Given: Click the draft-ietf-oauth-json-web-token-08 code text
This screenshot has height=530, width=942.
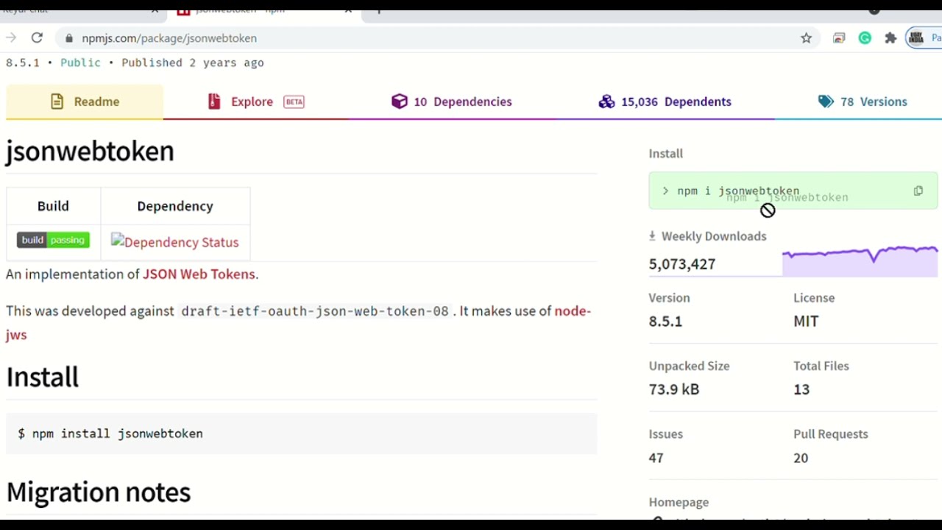Looking at the screenshot, I should [x=315, y=311].
